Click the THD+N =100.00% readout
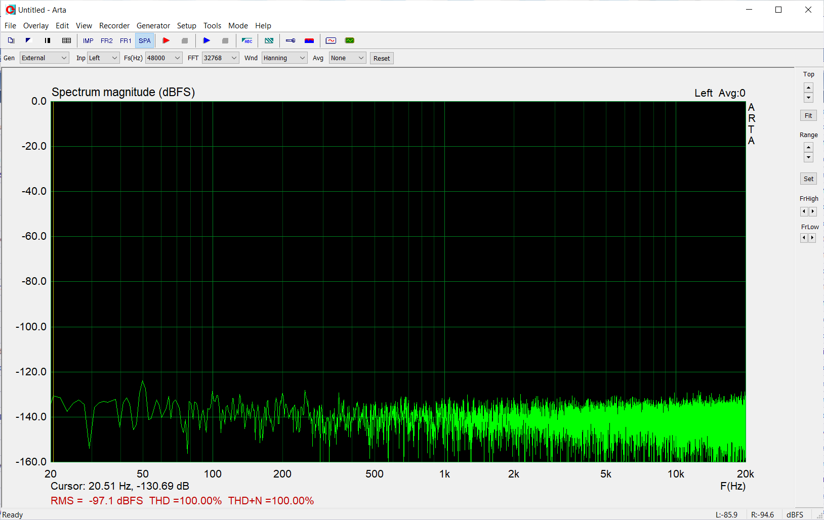This screenshot has width=824, height=520. click(x=271, y=501)
